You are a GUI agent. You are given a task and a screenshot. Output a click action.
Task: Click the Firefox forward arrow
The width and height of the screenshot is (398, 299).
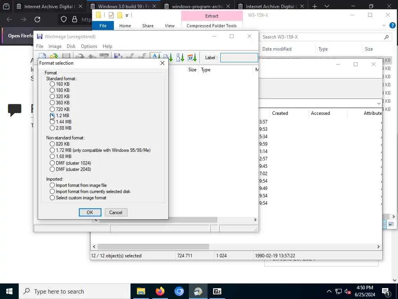click(x=23, y=19)
